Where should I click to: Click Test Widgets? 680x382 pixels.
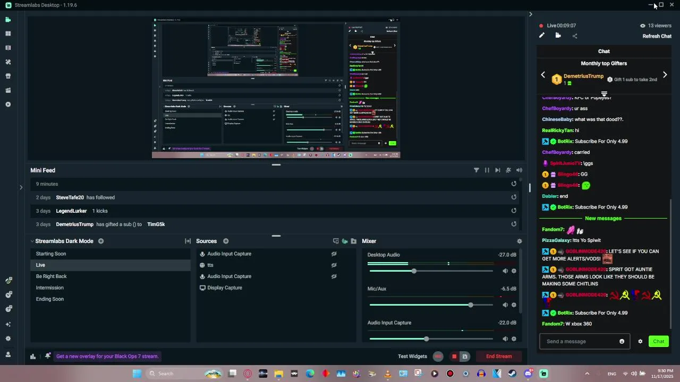click(412, 357)
